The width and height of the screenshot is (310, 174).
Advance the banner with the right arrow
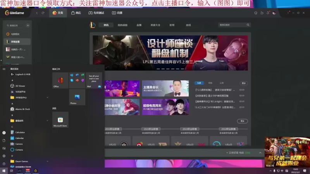pos(243,53)
